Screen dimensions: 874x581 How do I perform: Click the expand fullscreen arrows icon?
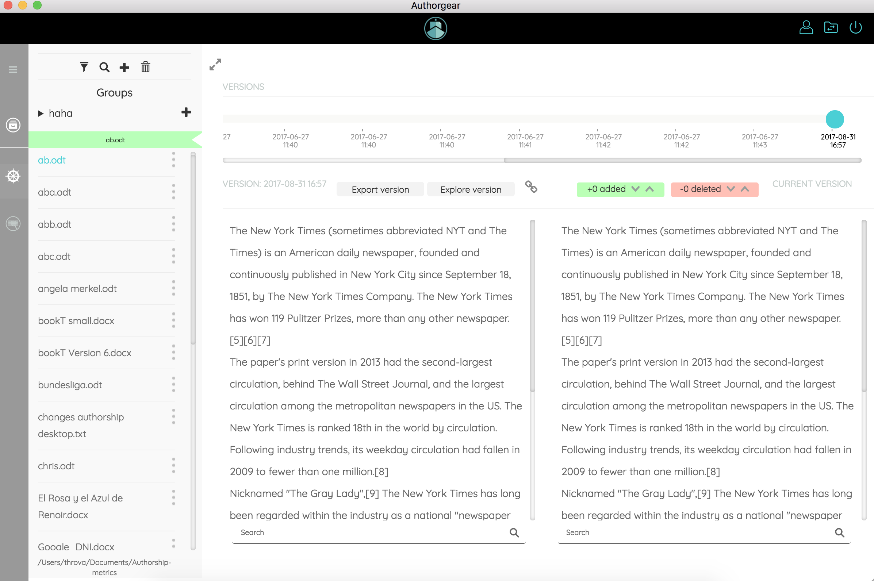tap(215, 65)
